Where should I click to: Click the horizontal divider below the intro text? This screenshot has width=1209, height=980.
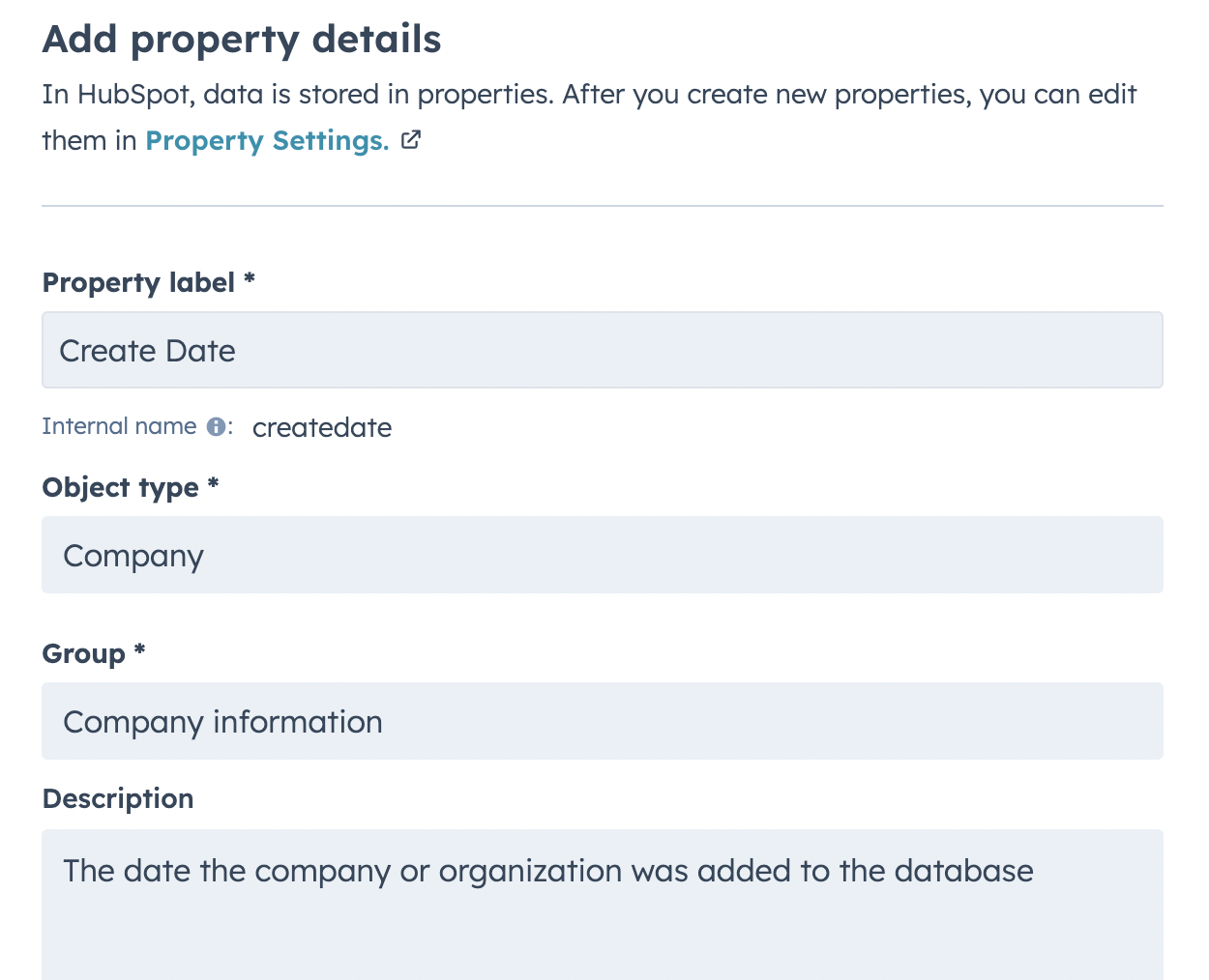coord(602,206)
